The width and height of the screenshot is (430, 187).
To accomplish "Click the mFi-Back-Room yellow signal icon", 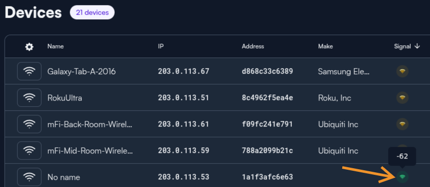I will [402, 124].
